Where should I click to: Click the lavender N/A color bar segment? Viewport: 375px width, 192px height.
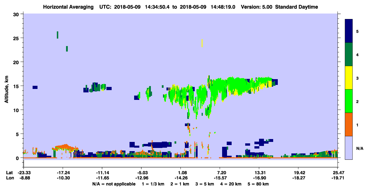(349, 148)
